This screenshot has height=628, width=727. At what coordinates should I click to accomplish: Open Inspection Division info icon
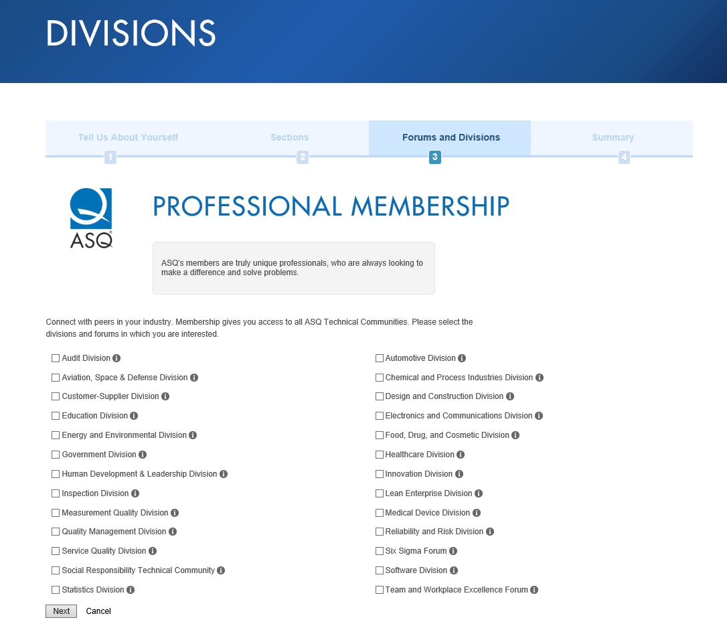(135, 493)
